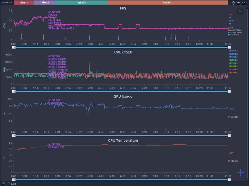Click right handle of CPU Temperature range slider
This screenshot has height=186, width=249.
click(x=229, y=179)
